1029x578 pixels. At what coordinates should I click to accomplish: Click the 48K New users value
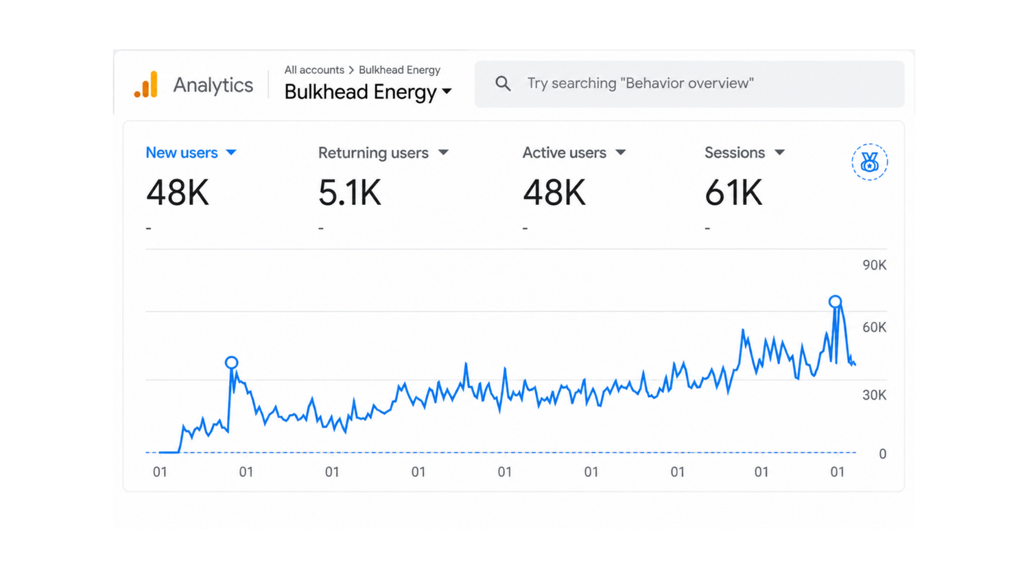pyautogui.click(x=178, y=193)
